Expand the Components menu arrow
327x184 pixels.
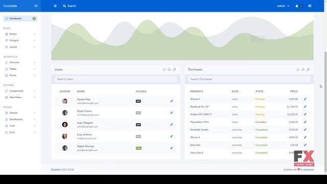coord(34,91)
